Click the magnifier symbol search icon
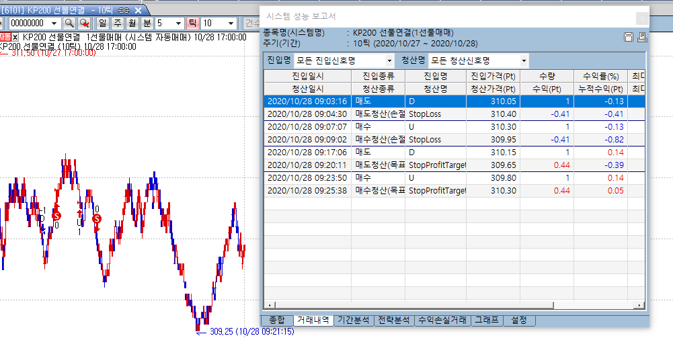Screen dimensions: 673x338 pos(69,23)
